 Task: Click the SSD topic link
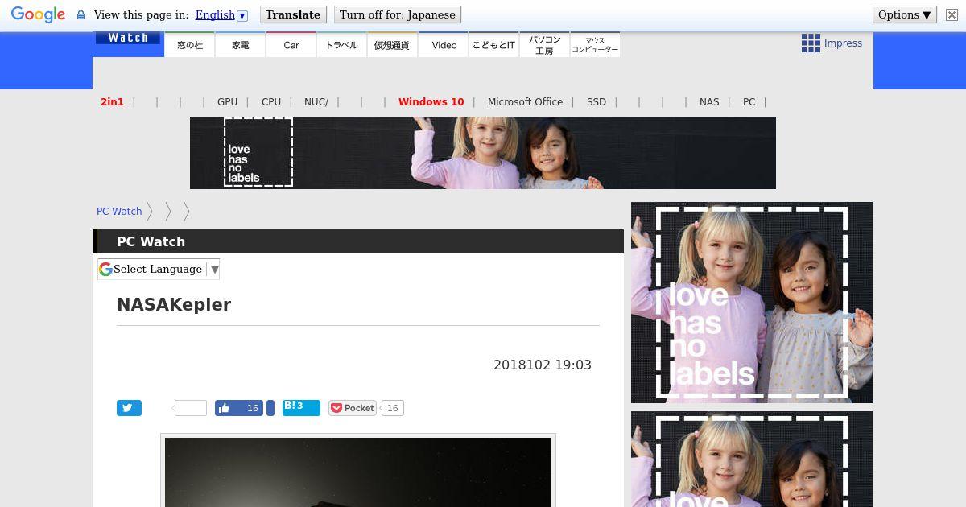point(597,101)
